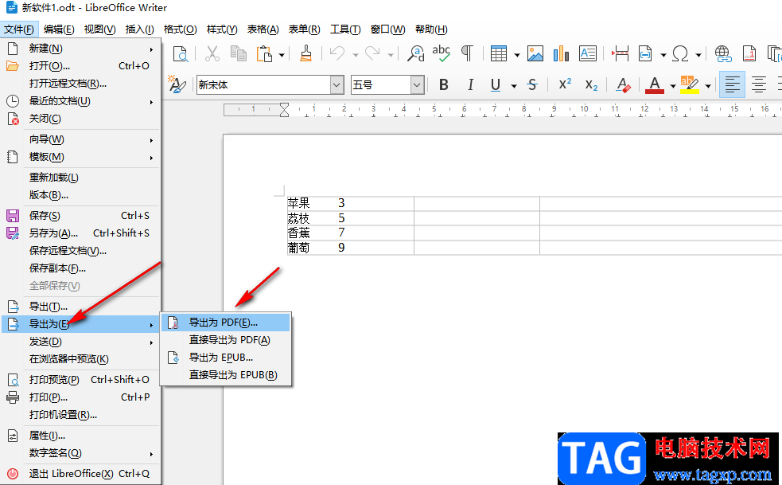The width and height of the screenshot is (782, 485).
Task: Apply the red font color
Action: point(655,85)
